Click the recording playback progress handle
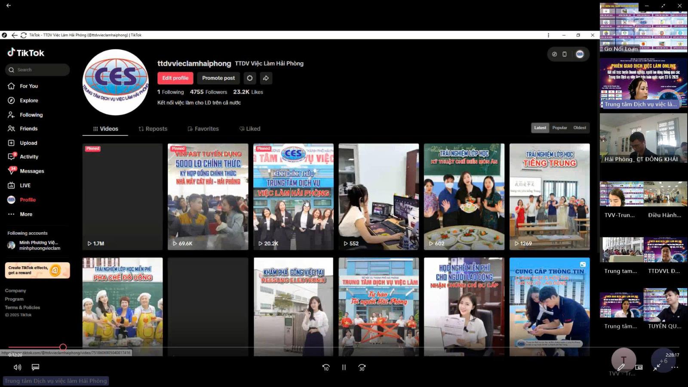Image resolution: width=688 pixels, height=387 pixels. click(63, 347)
